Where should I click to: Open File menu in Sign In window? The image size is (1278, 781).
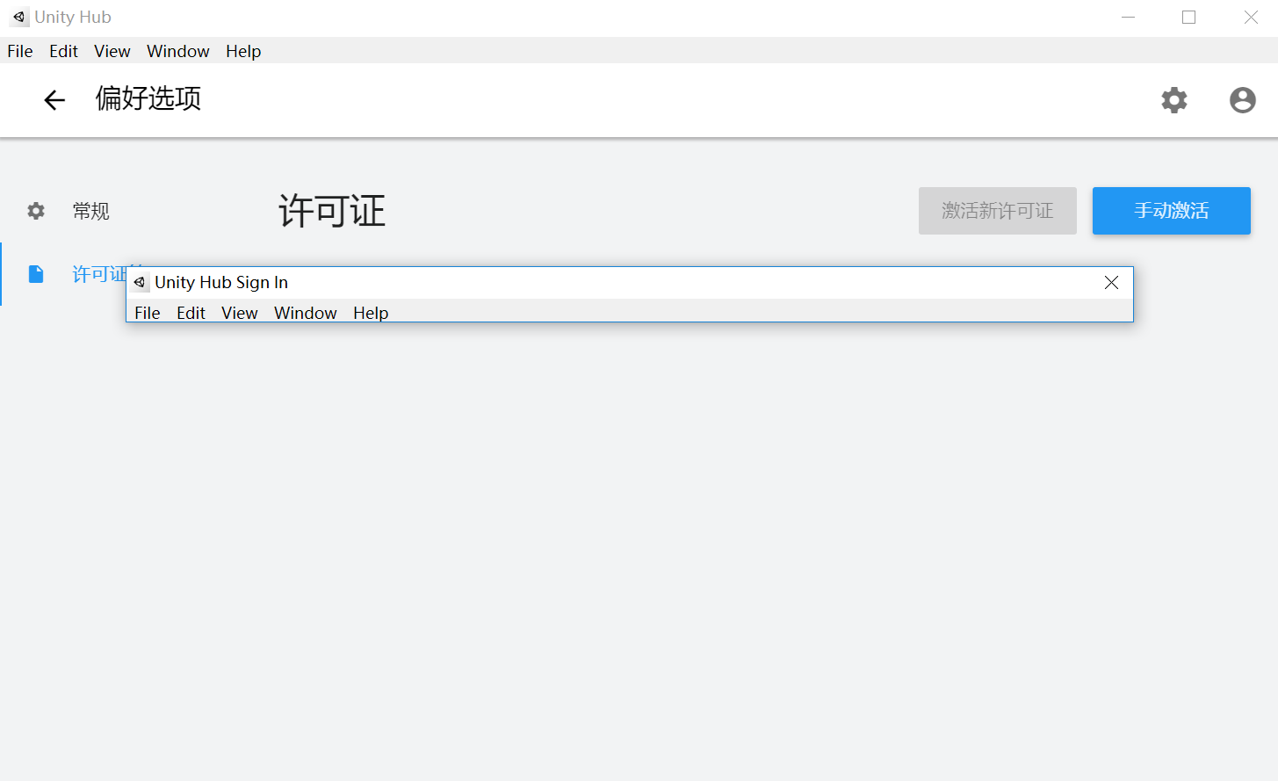[x=148, y=313]
